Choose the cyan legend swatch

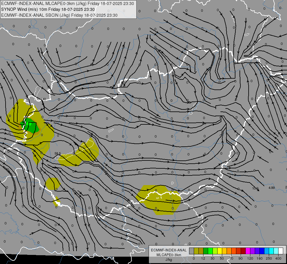[271, 251]
